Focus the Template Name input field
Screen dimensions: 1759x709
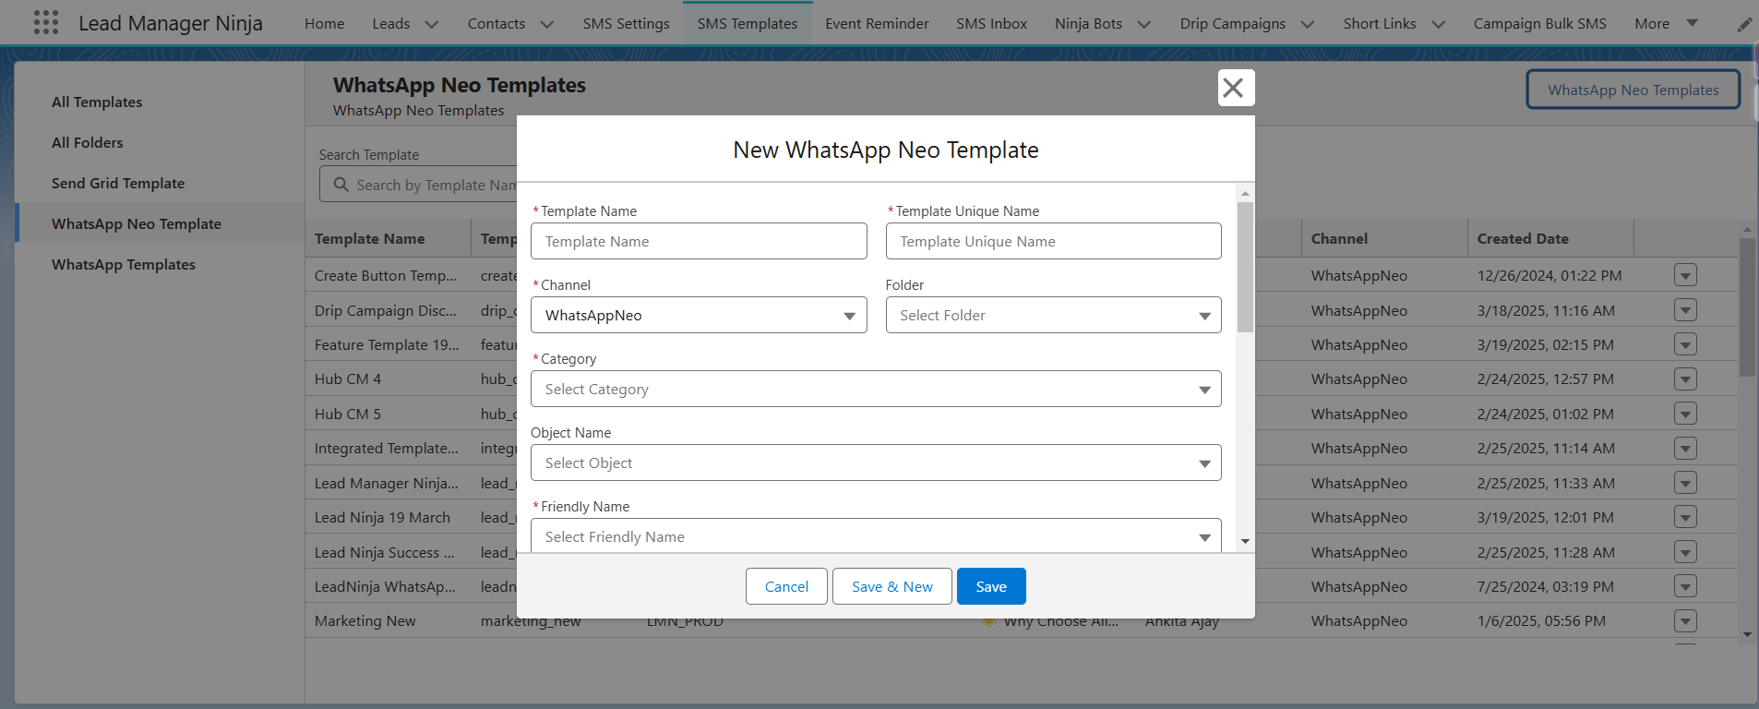[699, 241]
